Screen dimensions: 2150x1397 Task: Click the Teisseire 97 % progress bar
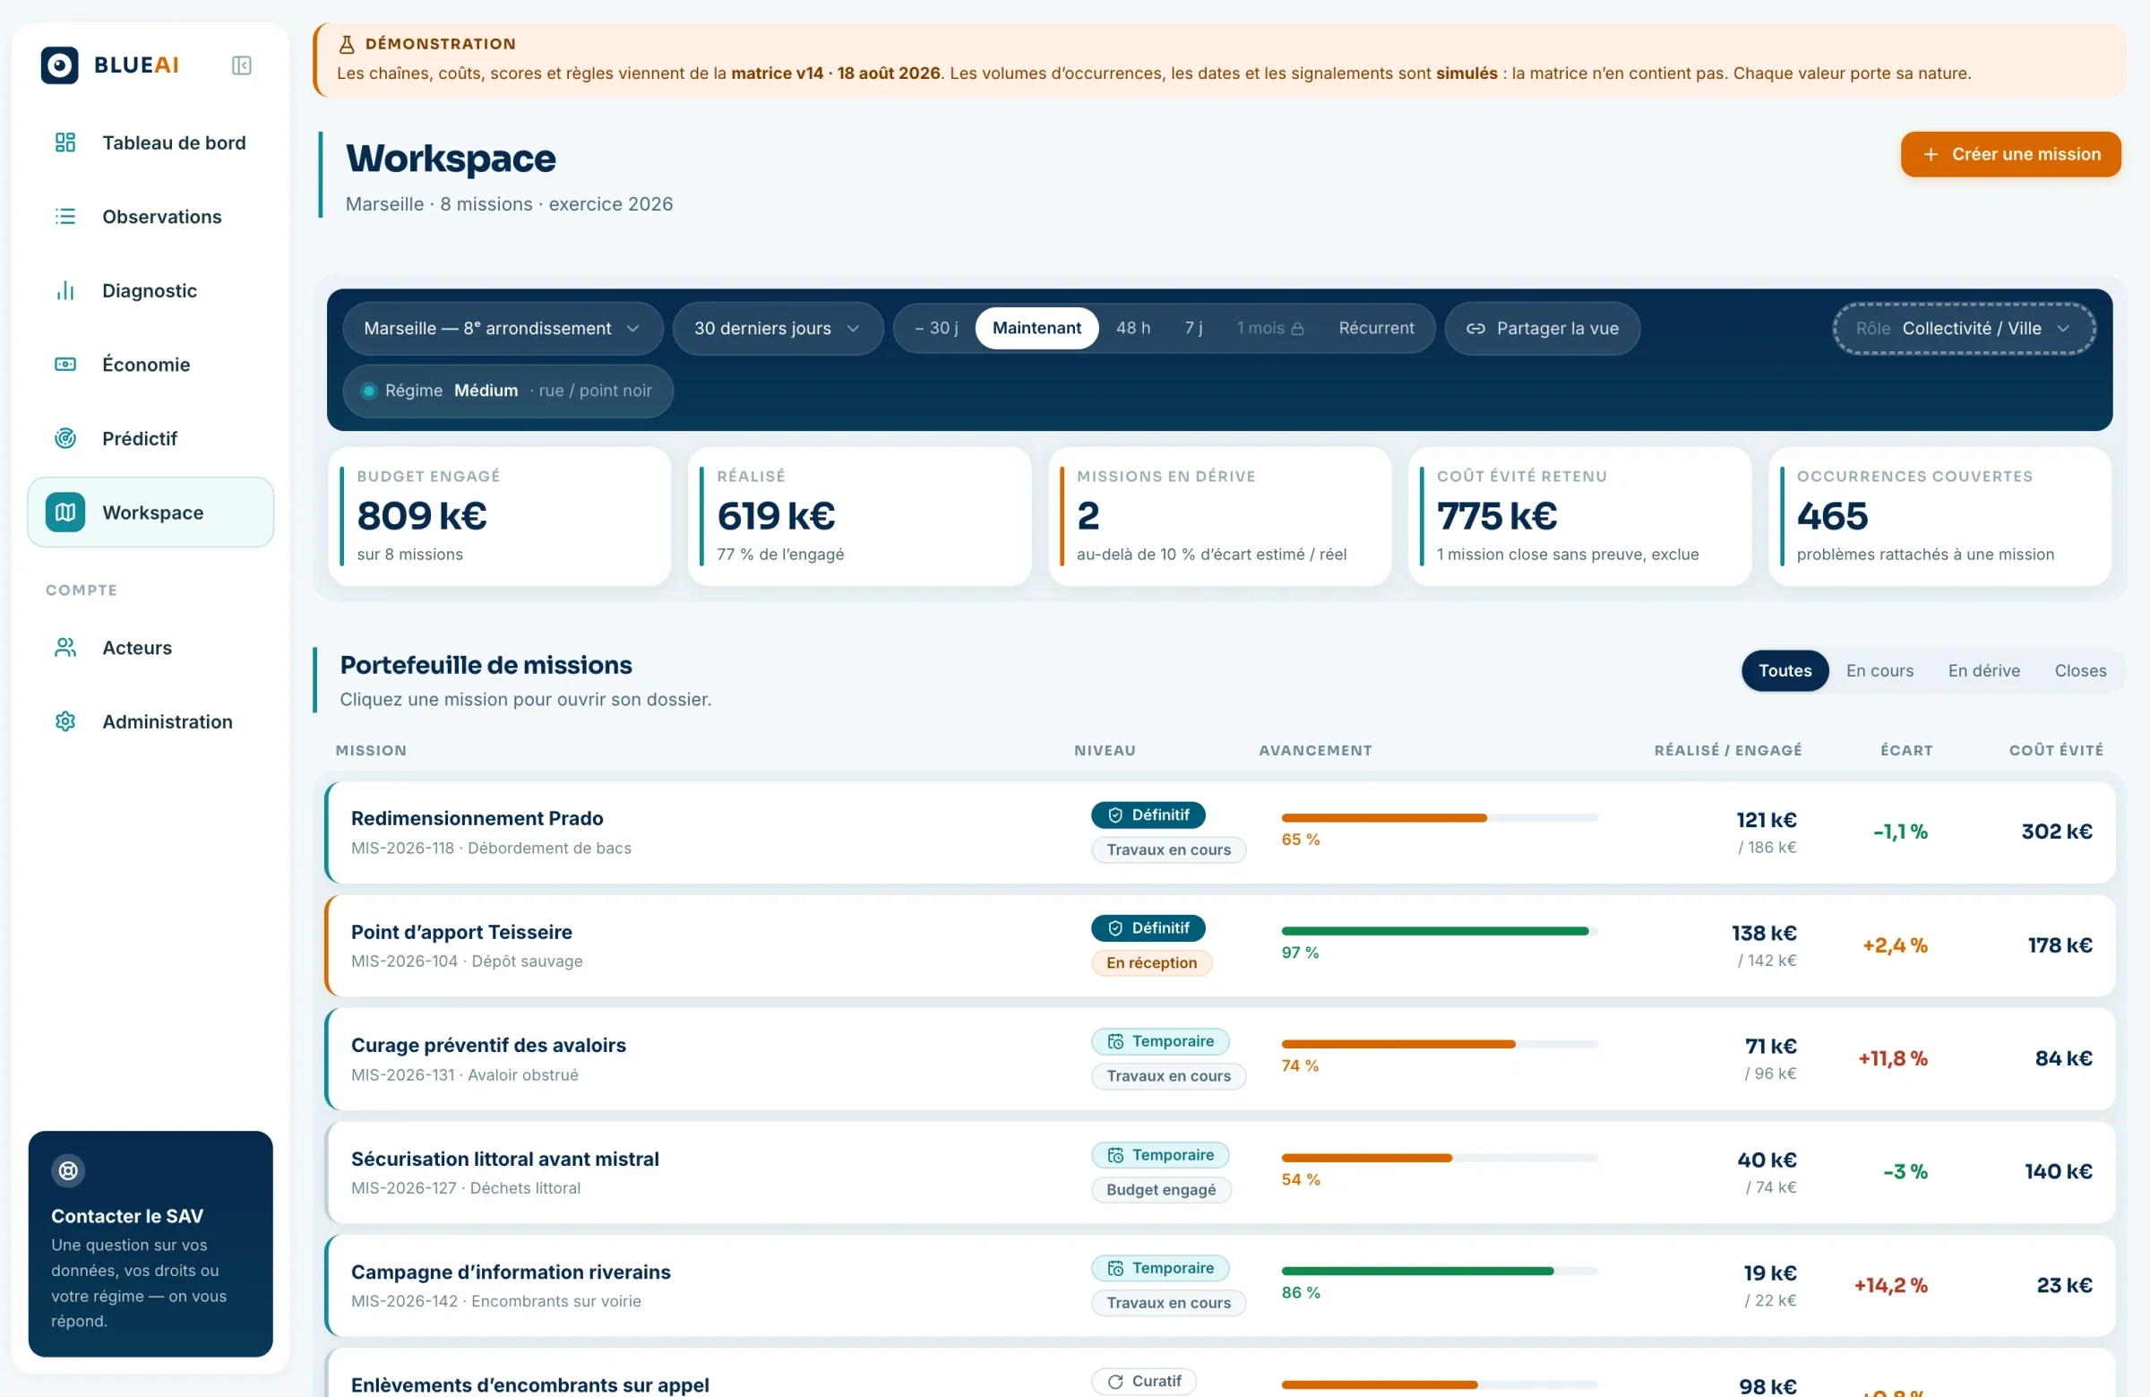click(x=1439, y=931)
